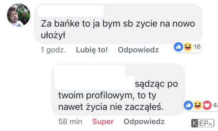Open the reply's partially hidden reaction count

pyautogui.click(x=215, y=105)
